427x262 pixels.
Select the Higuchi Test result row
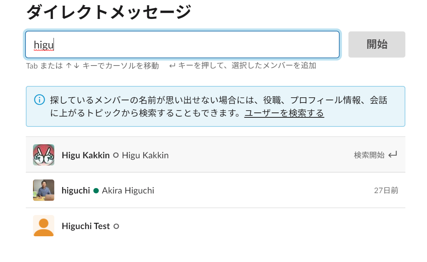coord(216,226)
